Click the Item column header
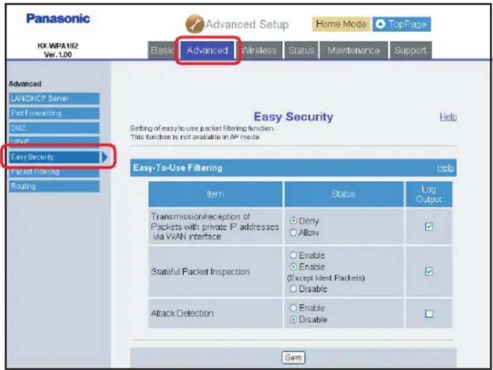Screen dimensions: 493x370 [x=215, y=194]
